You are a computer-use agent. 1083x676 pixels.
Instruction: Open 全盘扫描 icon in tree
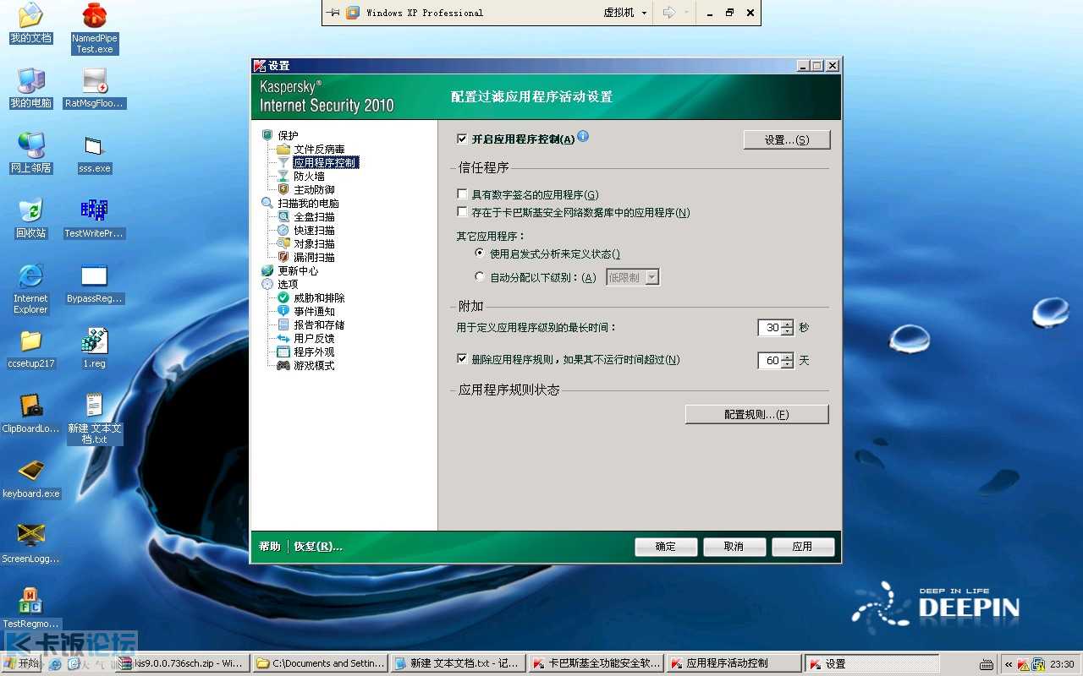tap(283, 216)
